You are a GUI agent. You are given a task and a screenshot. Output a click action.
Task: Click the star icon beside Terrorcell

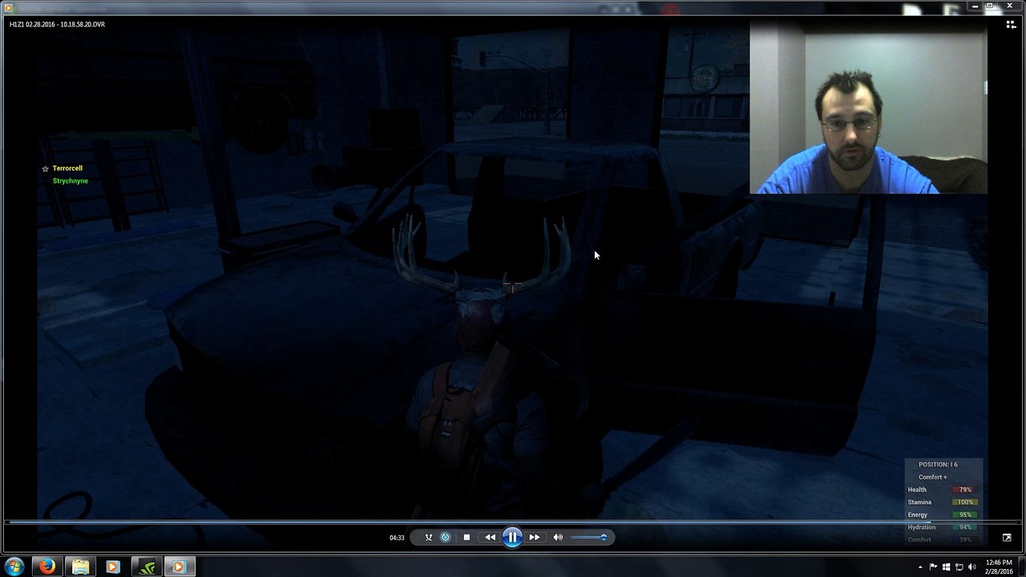(46, 169)
